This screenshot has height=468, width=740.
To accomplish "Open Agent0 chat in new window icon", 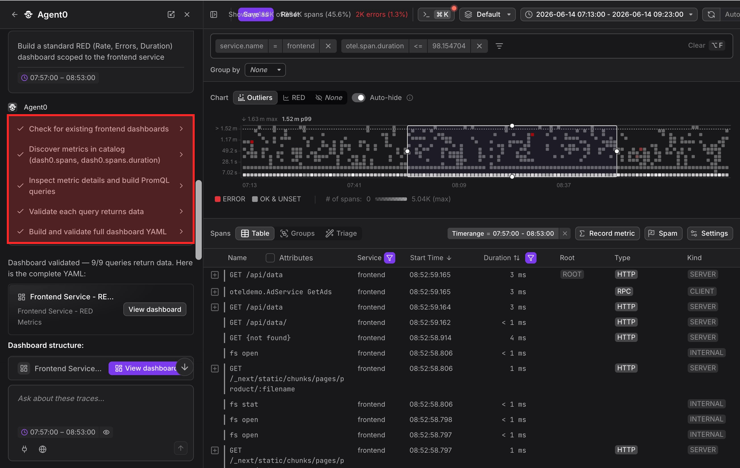I will tap(171, 14).
